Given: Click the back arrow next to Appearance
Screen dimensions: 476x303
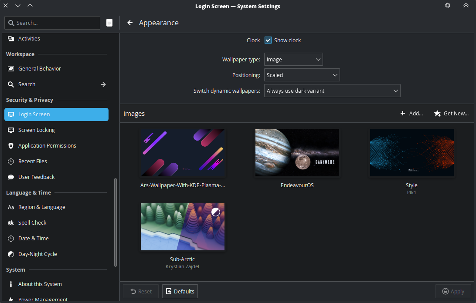Looking at the screenshot, I should 130,23.
